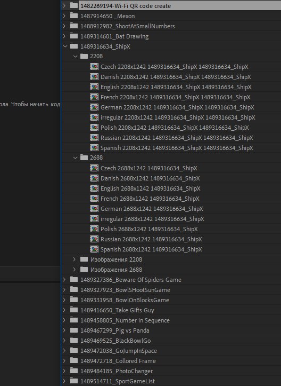Click the image icon of Czech 2208x1242 file
This screenshot has width=281, height=386.
pos(94,66)
